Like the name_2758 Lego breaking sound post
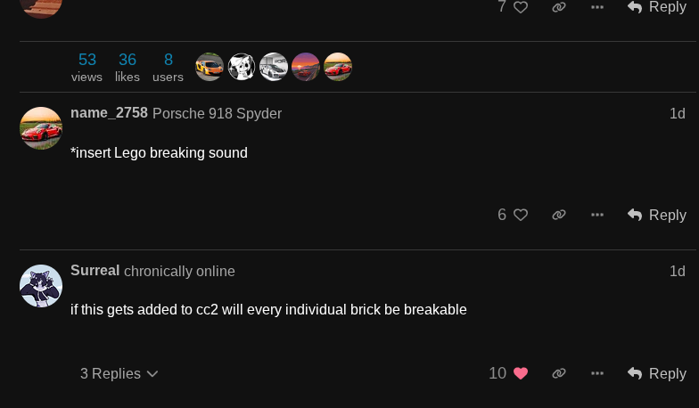The width and height of the screenshot is (699, 408). pos(521,215)
